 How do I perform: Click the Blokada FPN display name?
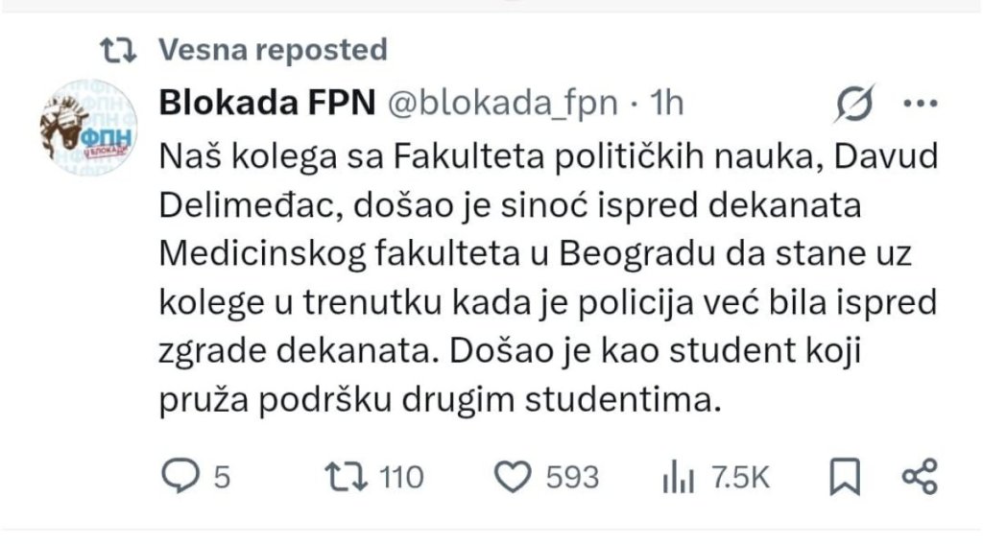coord(266,103)
